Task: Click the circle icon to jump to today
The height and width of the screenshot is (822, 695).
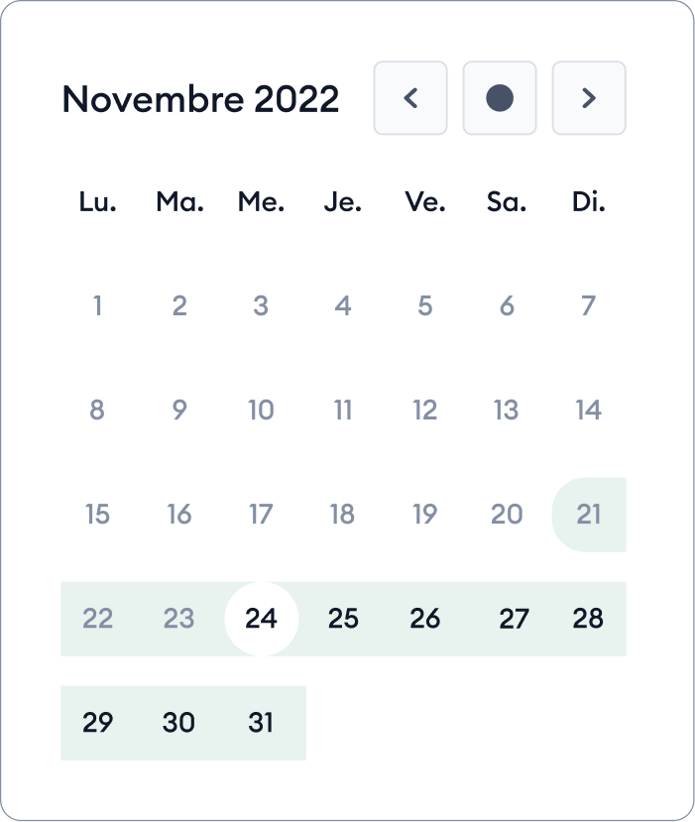Action: pyautogui.click(x=499, y=98)
